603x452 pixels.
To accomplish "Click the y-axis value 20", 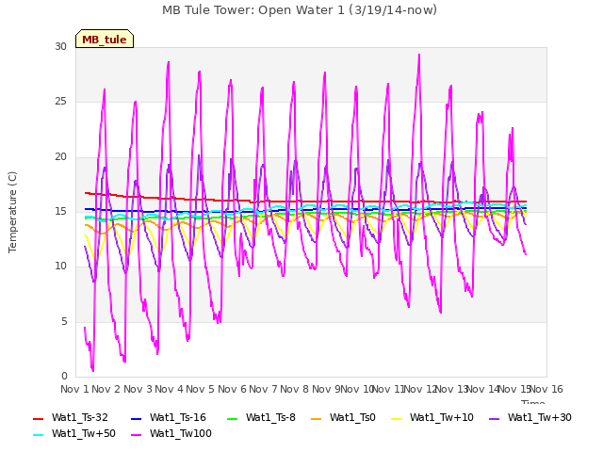I will pos(60,156).
